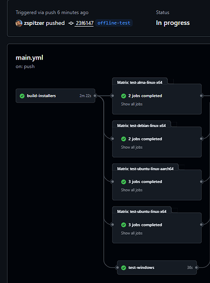Click the test-ubuntu-linux-x64 green checkmark icon
The width and height of the screenshot is (210, 283).
point(124,225)
